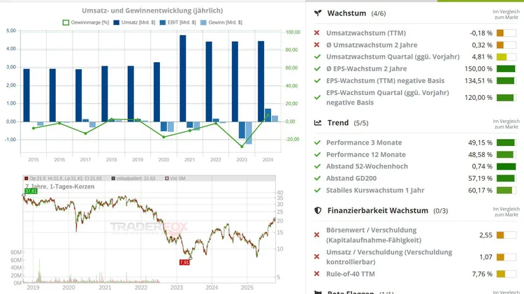Click the red cross beside Umsatzwachstum (TTM)
This screenshot has width=524, height=294.
tap(317, 33)
